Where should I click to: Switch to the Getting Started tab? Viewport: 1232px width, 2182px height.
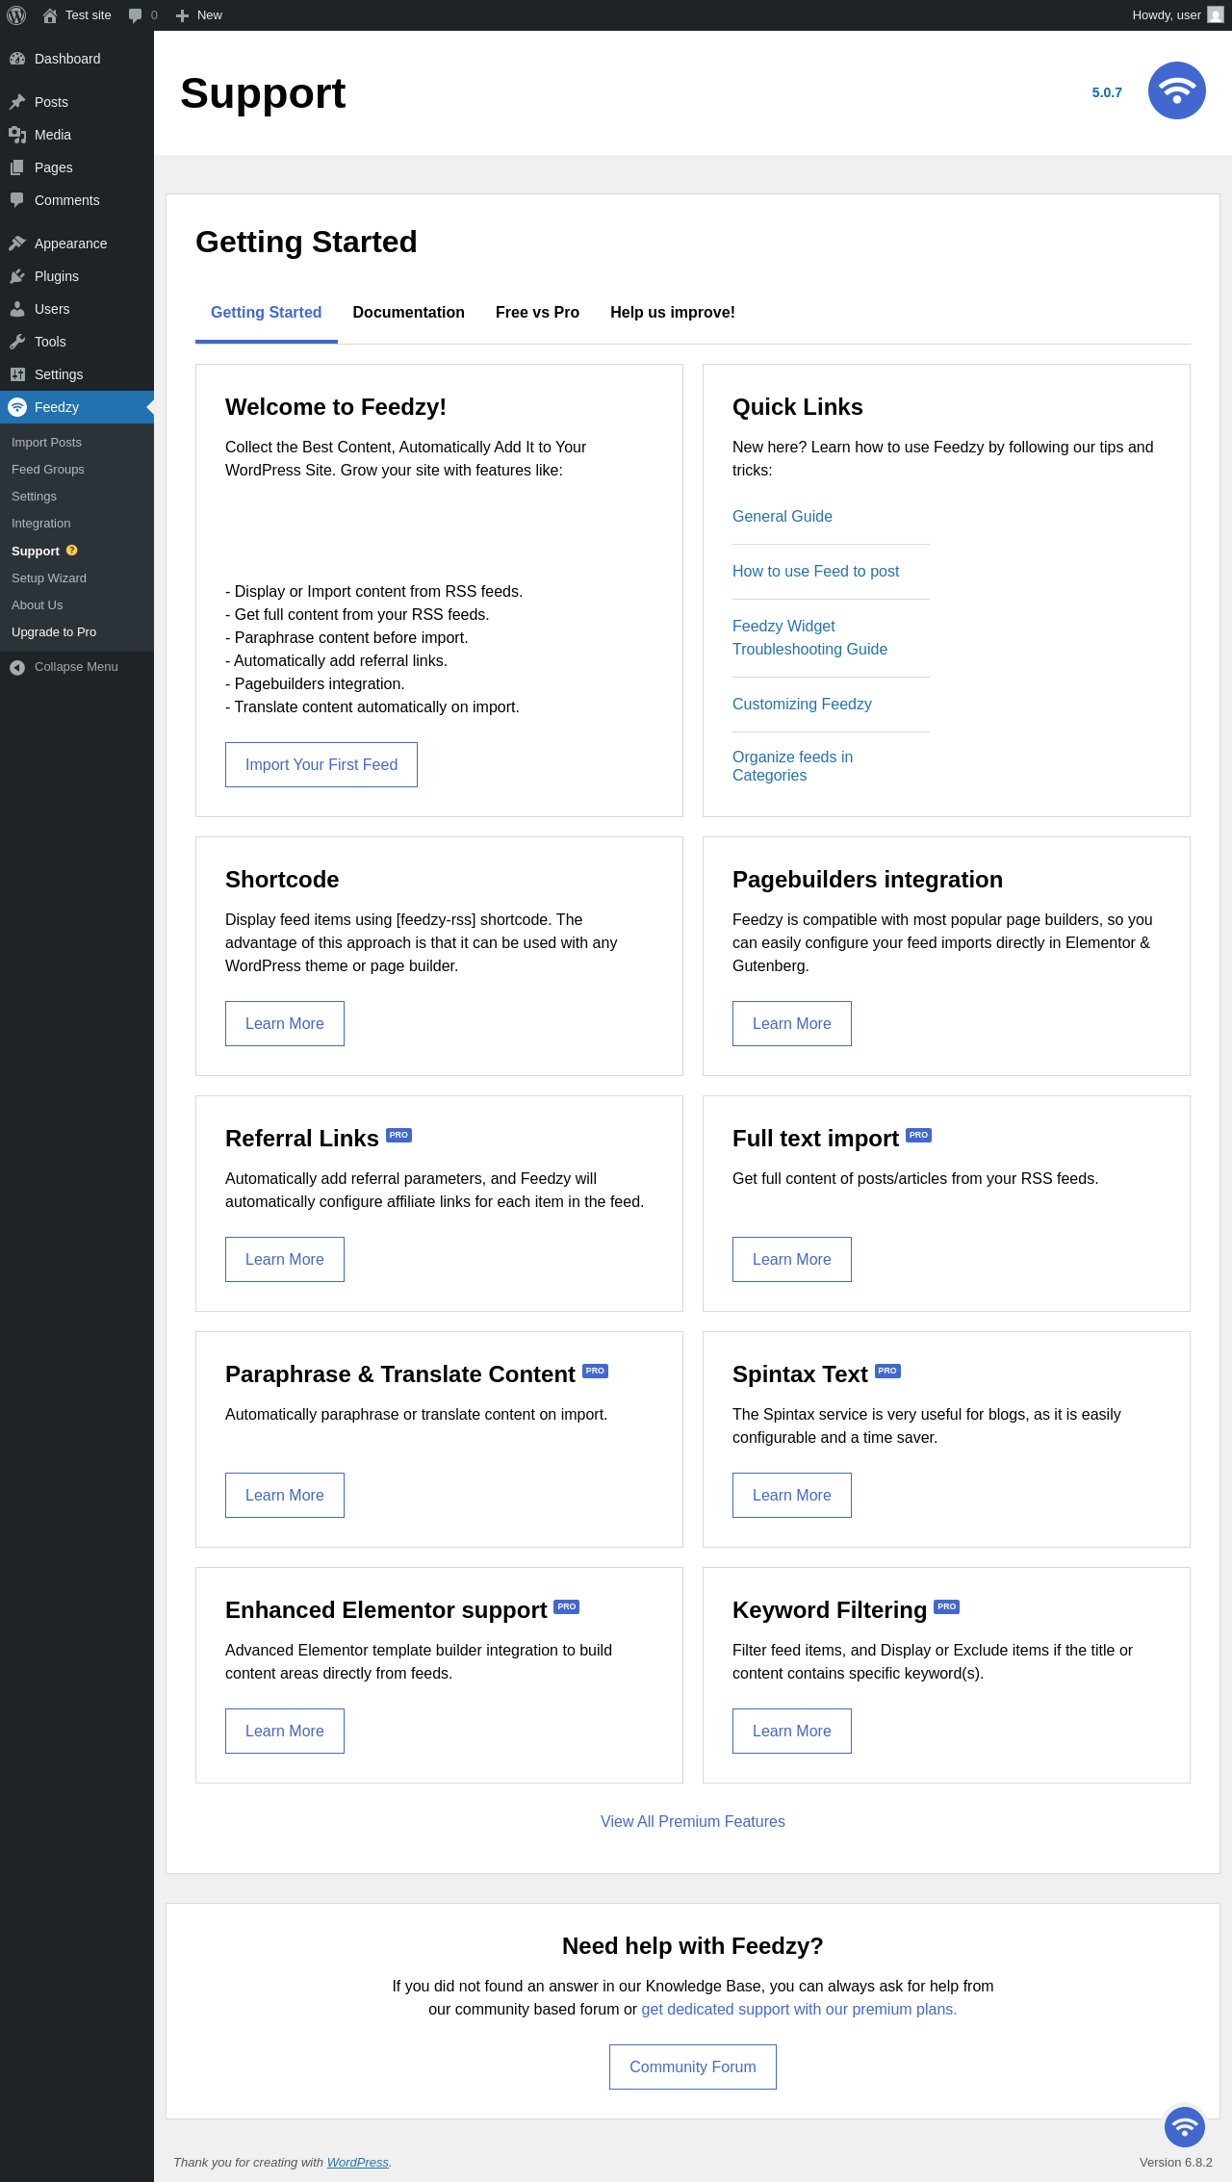(x=266, y=313)
